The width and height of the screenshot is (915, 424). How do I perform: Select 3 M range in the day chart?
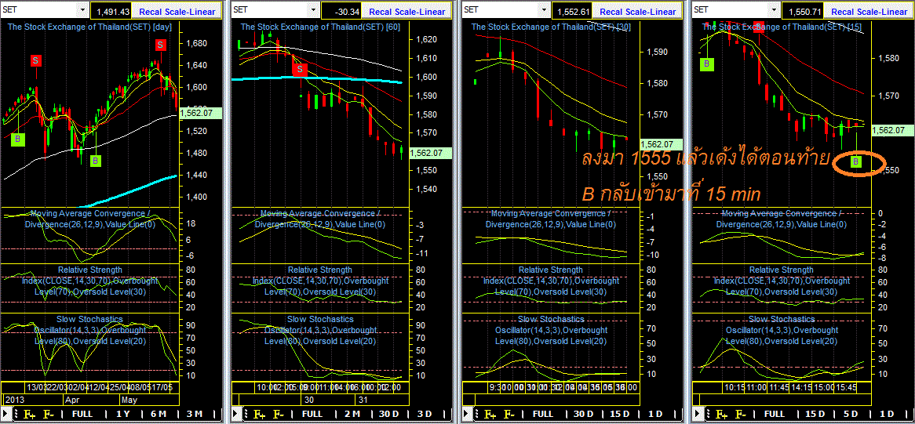point(195,414)
